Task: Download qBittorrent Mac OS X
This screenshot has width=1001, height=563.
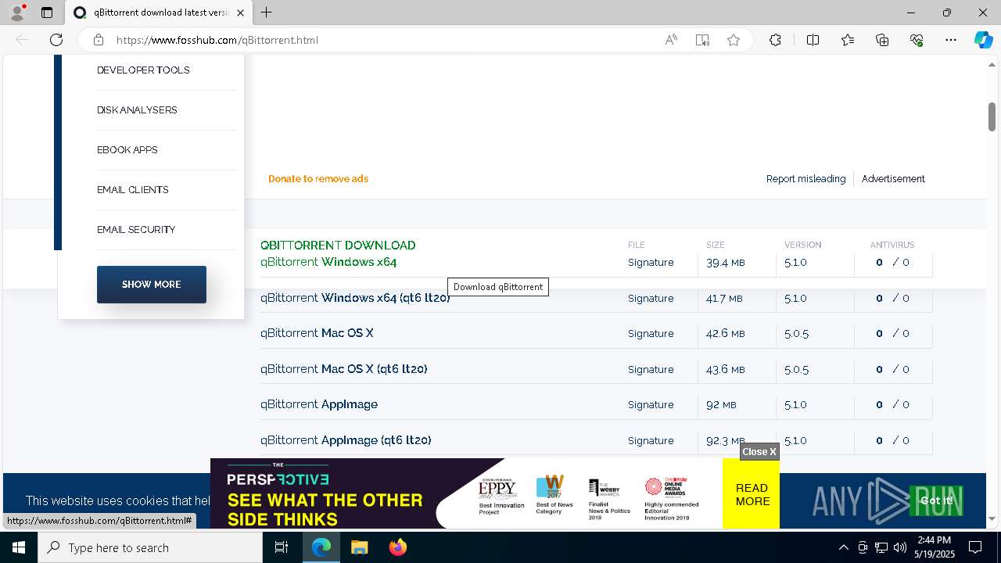Action: [317, 333]
